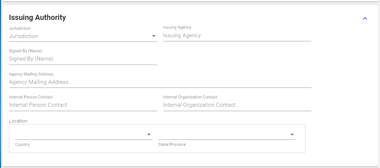The width and height of the screenshot is (380, 168).
Task: Select the Agency Mailing Address field
Action: 160,82
